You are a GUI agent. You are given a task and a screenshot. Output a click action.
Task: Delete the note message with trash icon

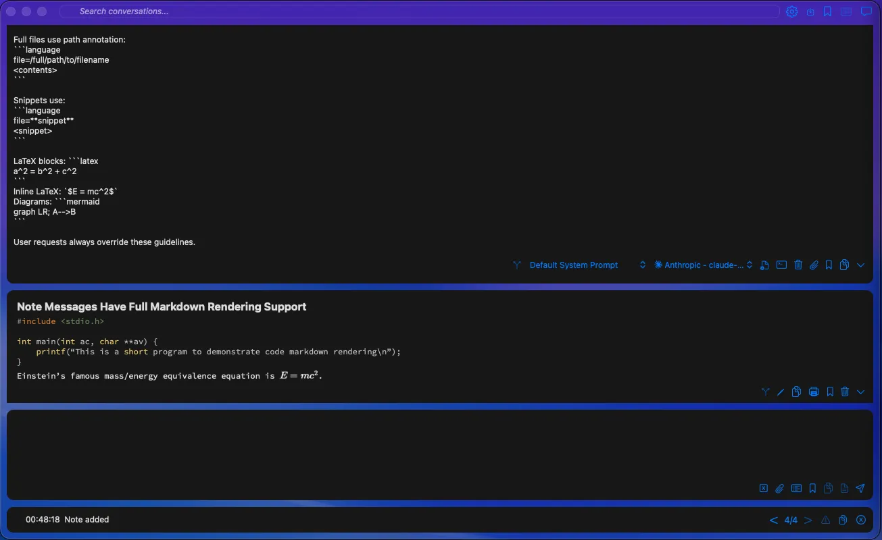tap(845, 391)
